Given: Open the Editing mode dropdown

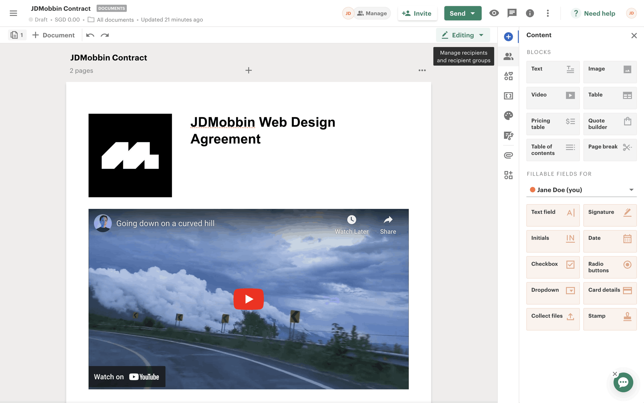Looking at the screenshot, I should tap(463, 35).
